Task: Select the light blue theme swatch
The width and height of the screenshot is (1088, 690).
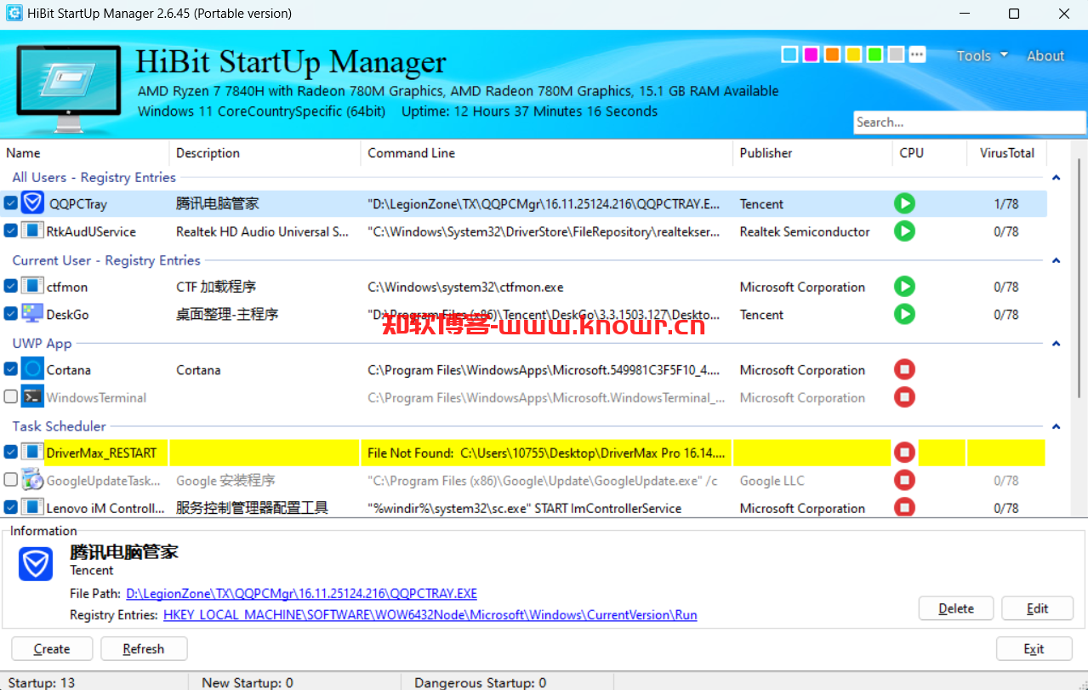Action: click(789, 54)
